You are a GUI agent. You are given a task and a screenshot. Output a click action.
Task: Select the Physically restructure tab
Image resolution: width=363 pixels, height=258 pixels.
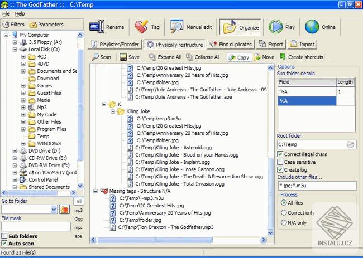pyautogui.click(x=175, y=45)
